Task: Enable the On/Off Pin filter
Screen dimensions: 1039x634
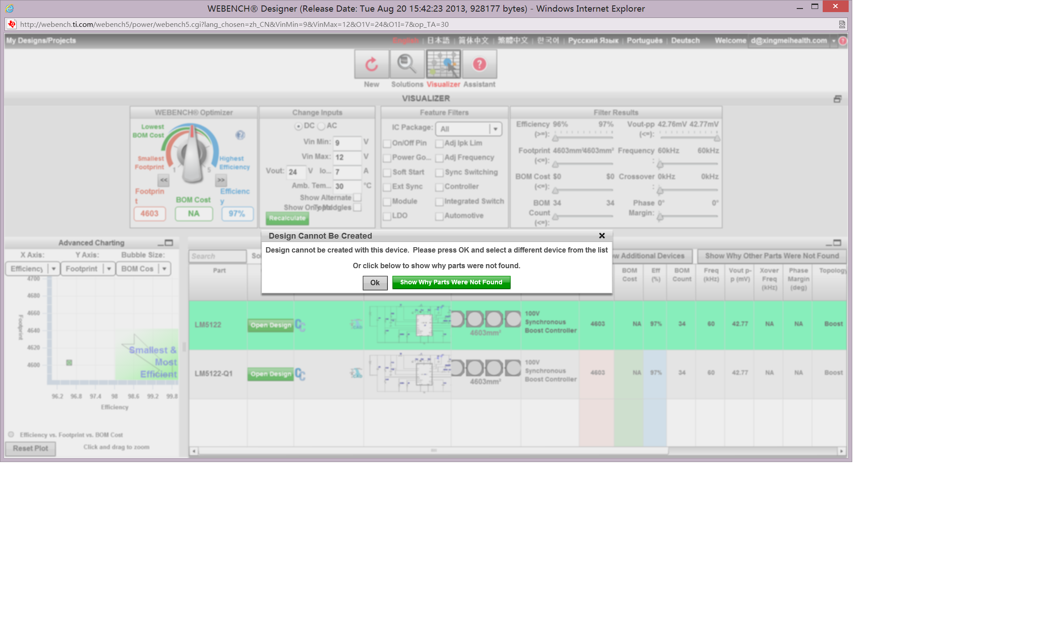Action: click(x=387, y=144)
